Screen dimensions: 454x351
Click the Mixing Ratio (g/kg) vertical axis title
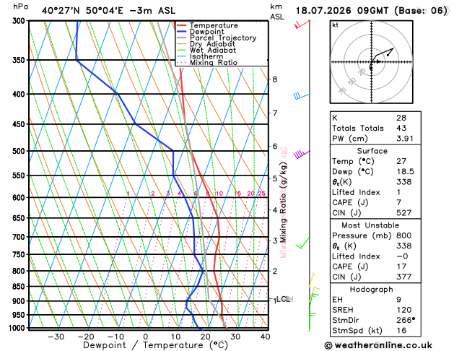point(283,202)
